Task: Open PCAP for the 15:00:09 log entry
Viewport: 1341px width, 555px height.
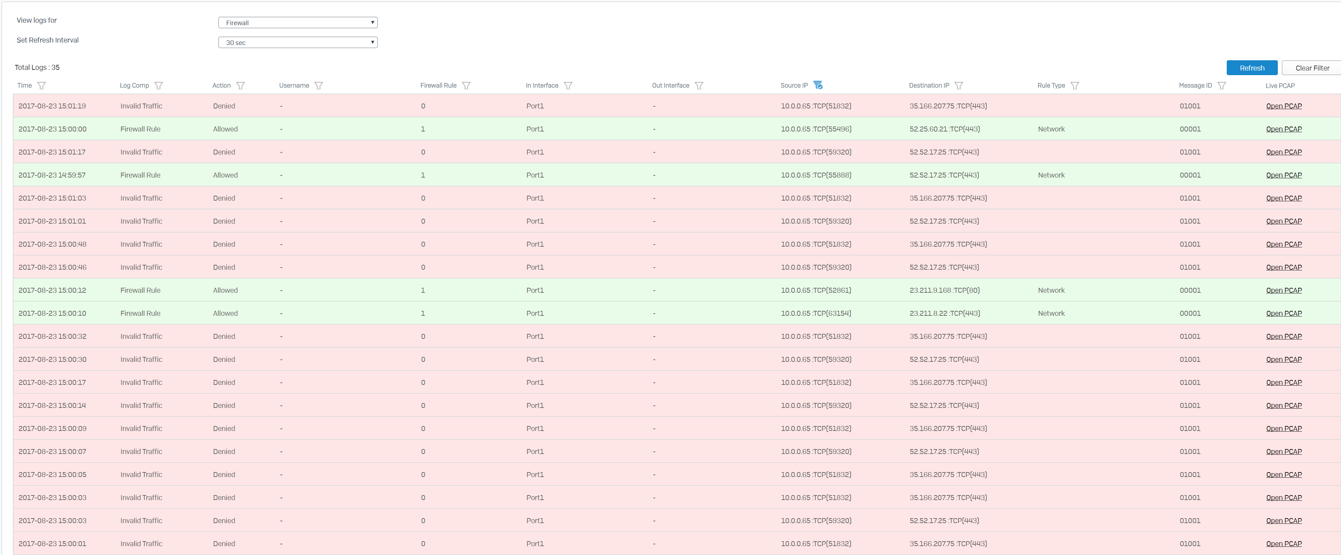Action: (1284, 428)
